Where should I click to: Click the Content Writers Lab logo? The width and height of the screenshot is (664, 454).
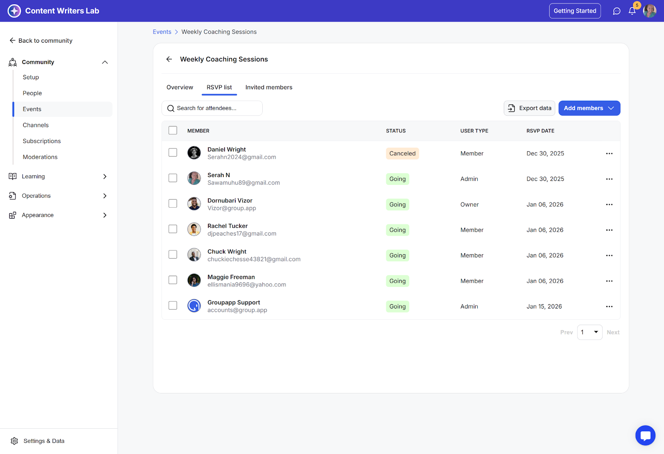click(14, 11)
